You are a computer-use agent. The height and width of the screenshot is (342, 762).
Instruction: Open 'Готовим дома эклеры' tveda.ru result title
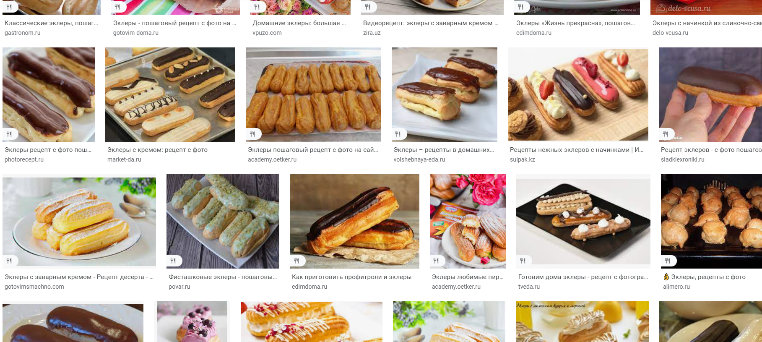[583, 277]
